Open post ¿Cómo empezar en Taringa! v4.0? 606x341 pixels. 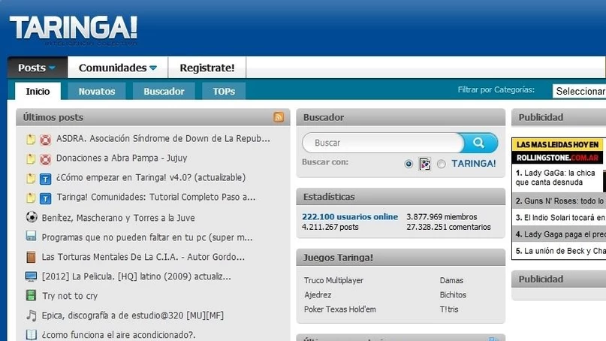click(x=151, y=177)
